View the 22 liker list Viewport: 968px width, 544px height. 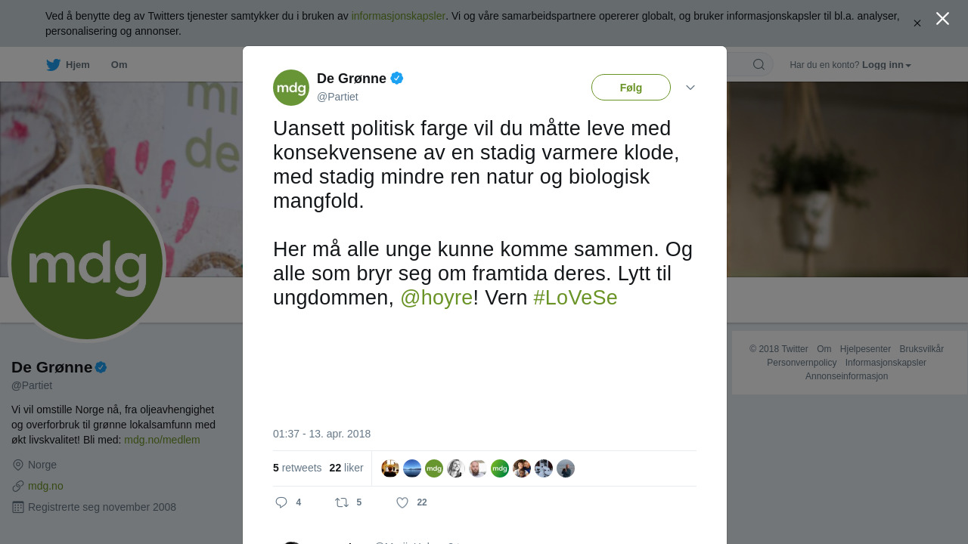[346, 468]
